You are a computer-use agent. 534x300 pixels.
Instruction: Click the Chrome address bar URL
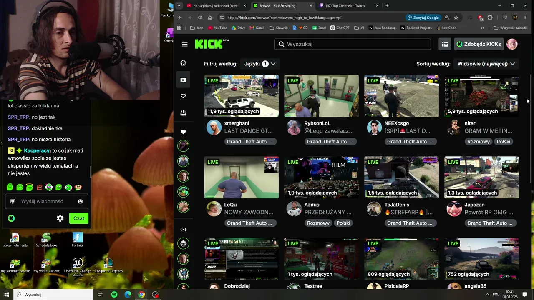(284, 17)
